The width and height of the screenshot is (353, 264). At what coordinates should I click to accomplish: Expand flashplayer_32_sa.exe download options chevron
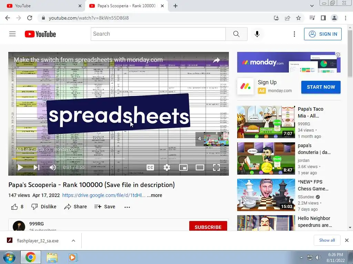click(x=73, y=241)
